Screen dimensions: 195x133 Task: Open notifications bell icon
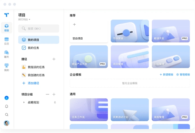click(x=6, y=106)
